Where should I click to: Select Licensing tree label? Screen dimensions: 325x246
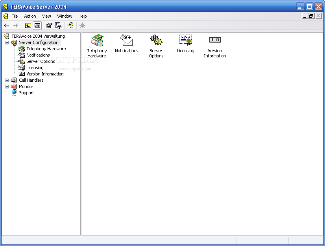35,68
